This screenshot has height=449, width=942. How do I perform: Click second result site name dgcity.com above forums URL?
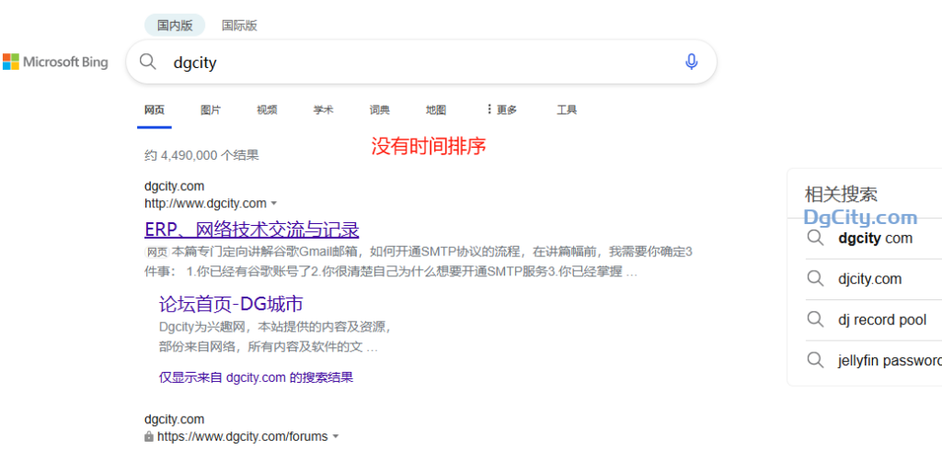point(174,419)
